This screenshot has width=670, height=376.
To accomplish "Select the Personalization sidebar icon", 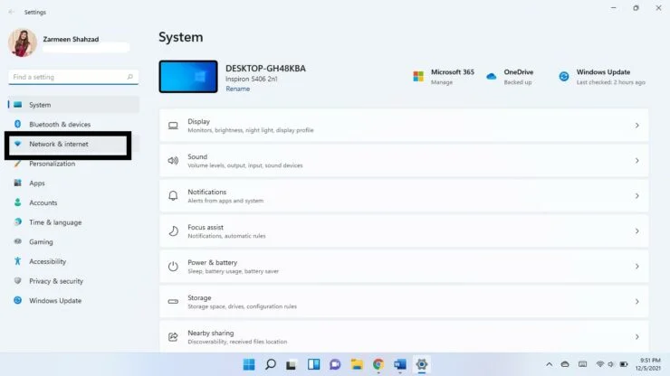I will [17, 164].
